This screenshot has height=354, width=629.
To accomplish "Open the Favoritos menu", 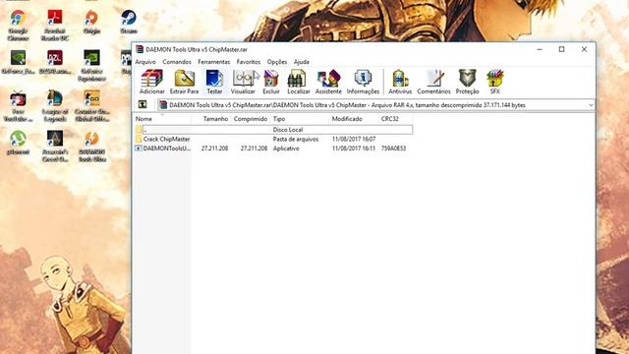I will [249, 62].
